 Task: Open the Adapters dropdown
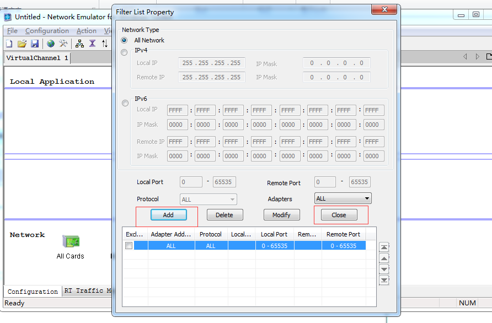[343, 198]
